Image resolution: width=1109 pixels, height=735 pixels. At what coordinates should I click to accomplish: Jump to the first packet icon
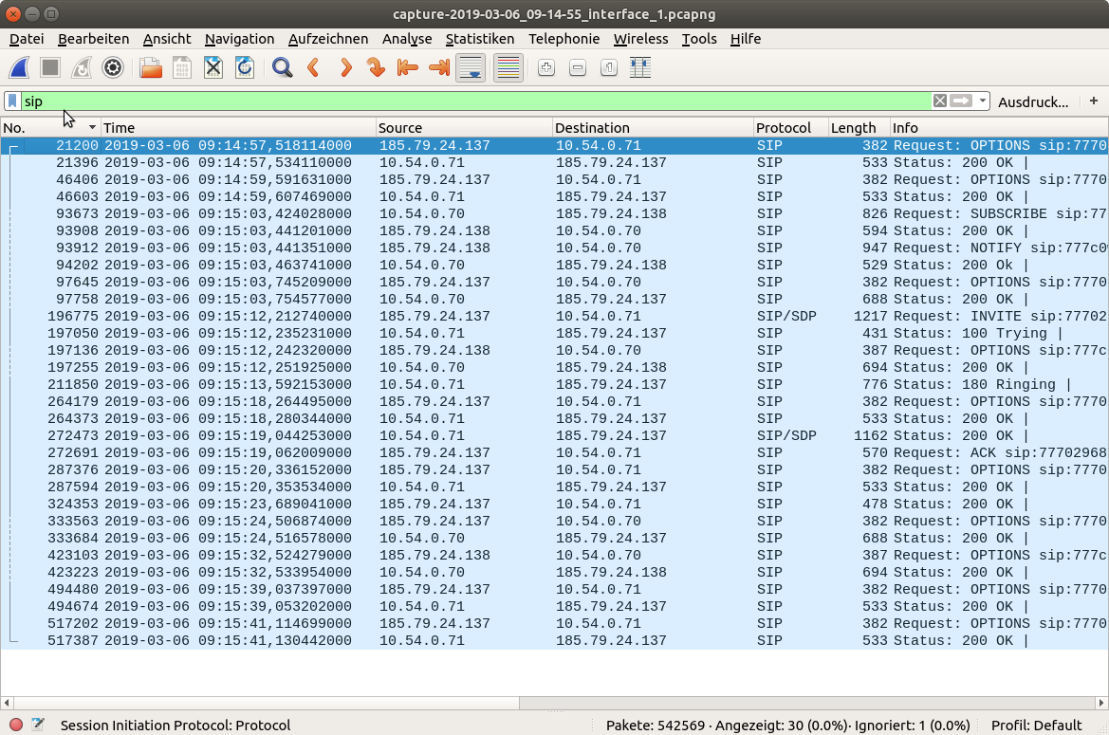point(408,68)
